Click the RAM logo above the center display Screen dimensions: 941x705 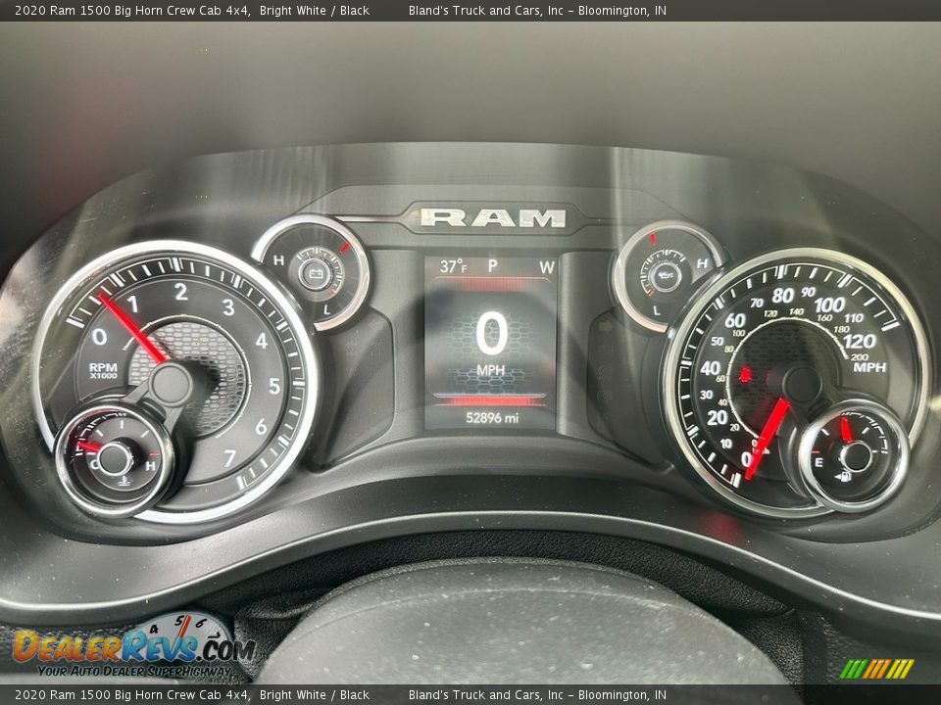(493, 217)
